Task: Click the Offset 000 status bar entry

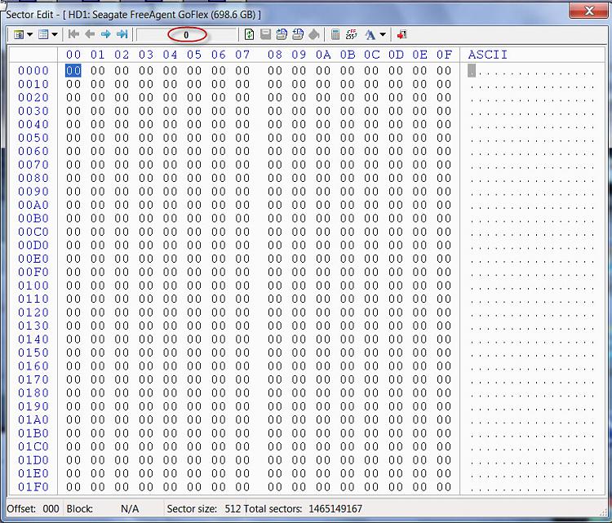Action: click(x=33, y=509)
